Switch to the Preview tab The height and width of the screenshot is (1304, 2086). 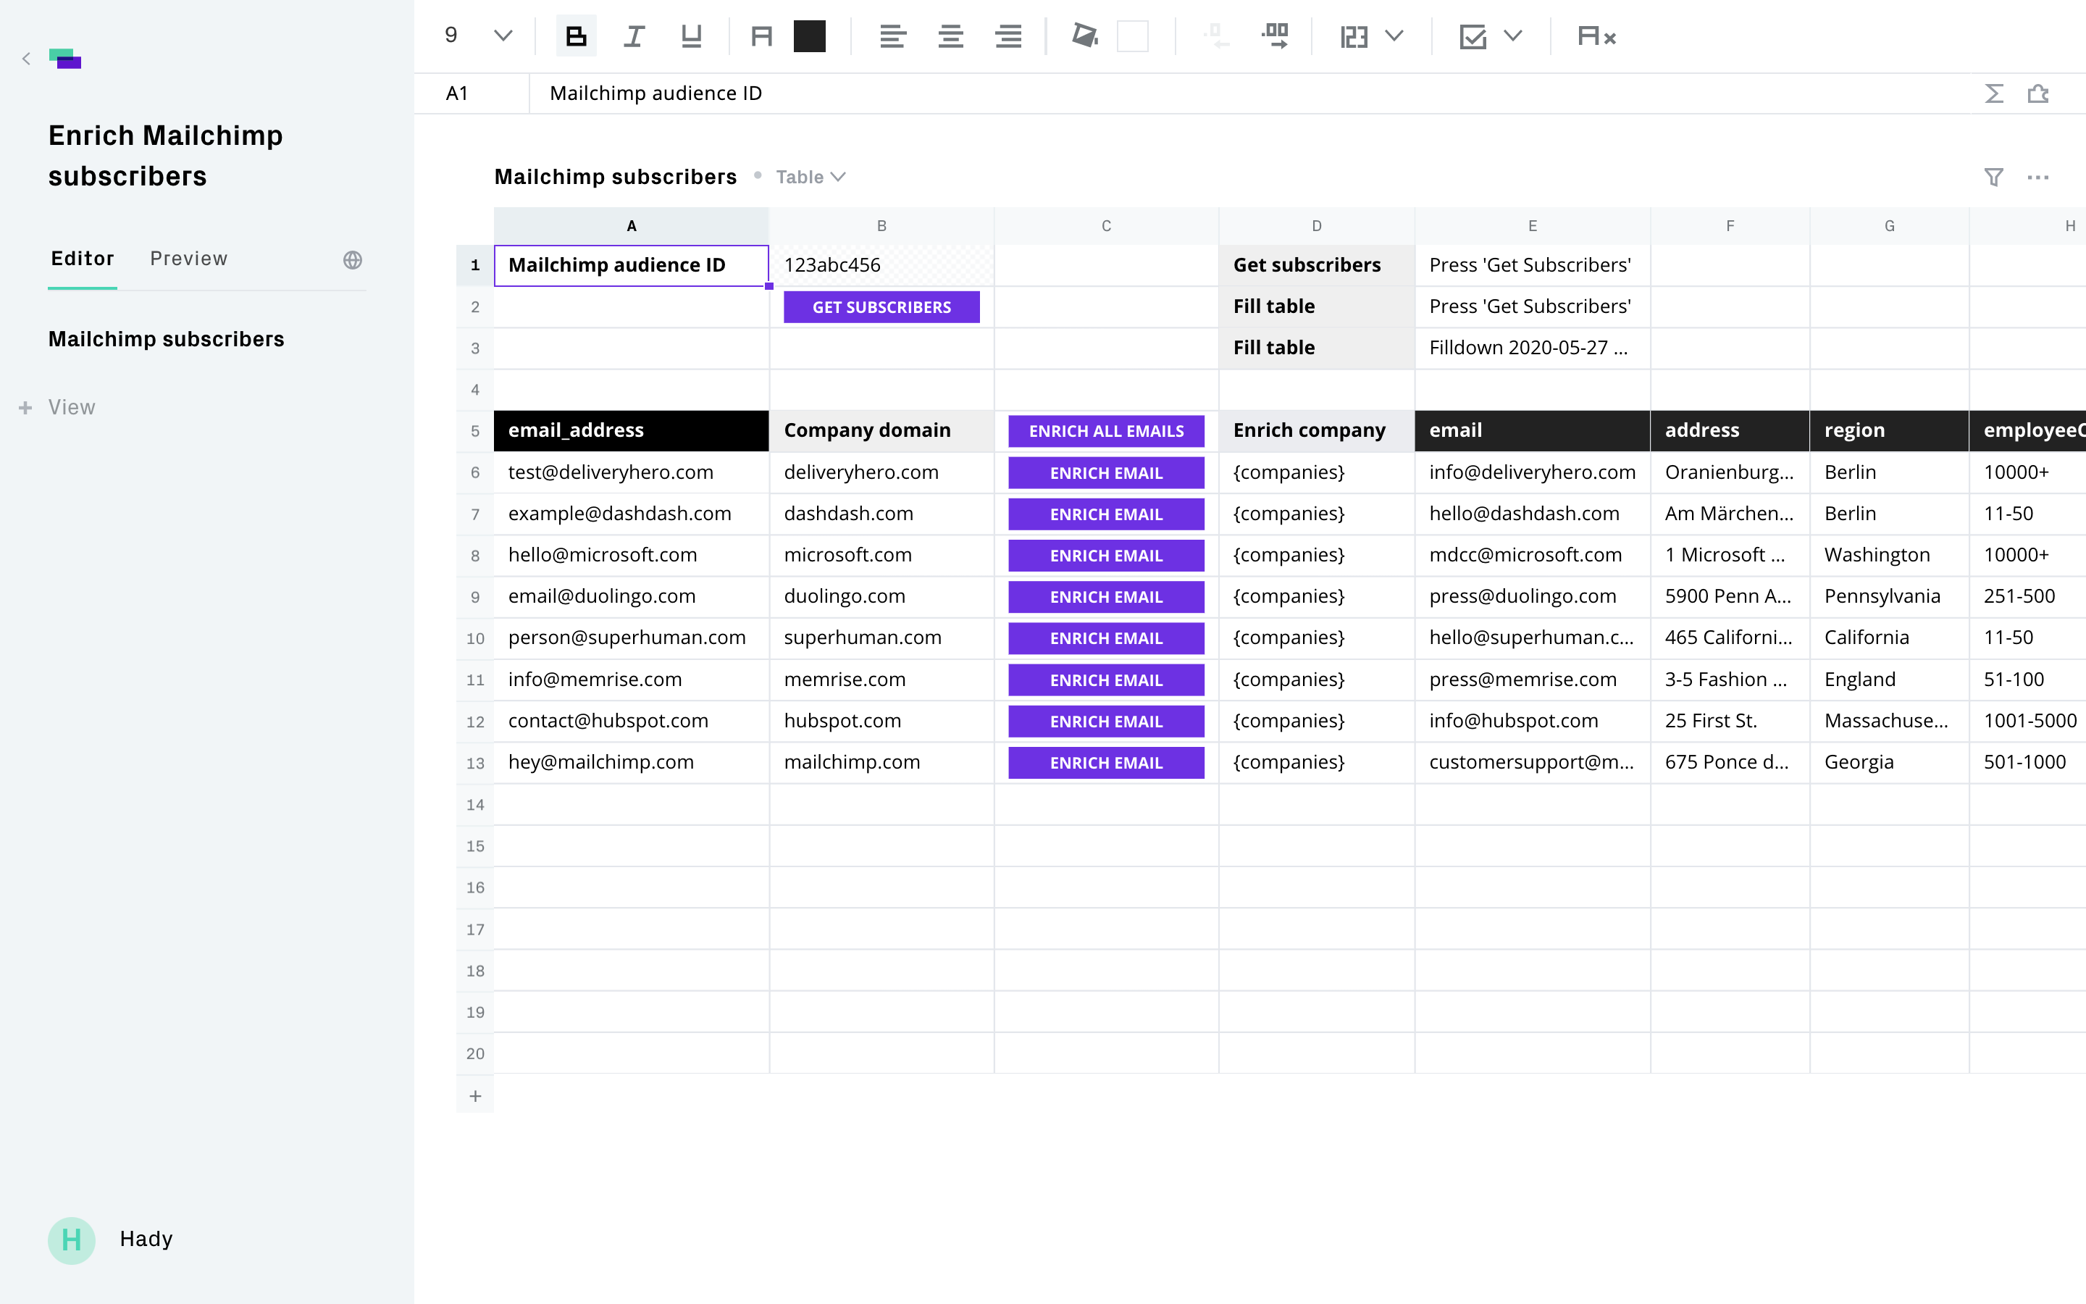tap(189, 259)
